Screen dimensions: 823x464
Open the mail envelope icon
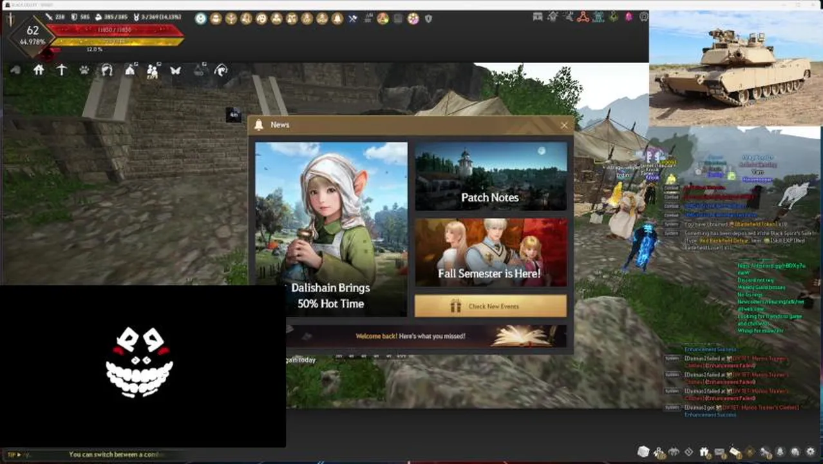720,452
